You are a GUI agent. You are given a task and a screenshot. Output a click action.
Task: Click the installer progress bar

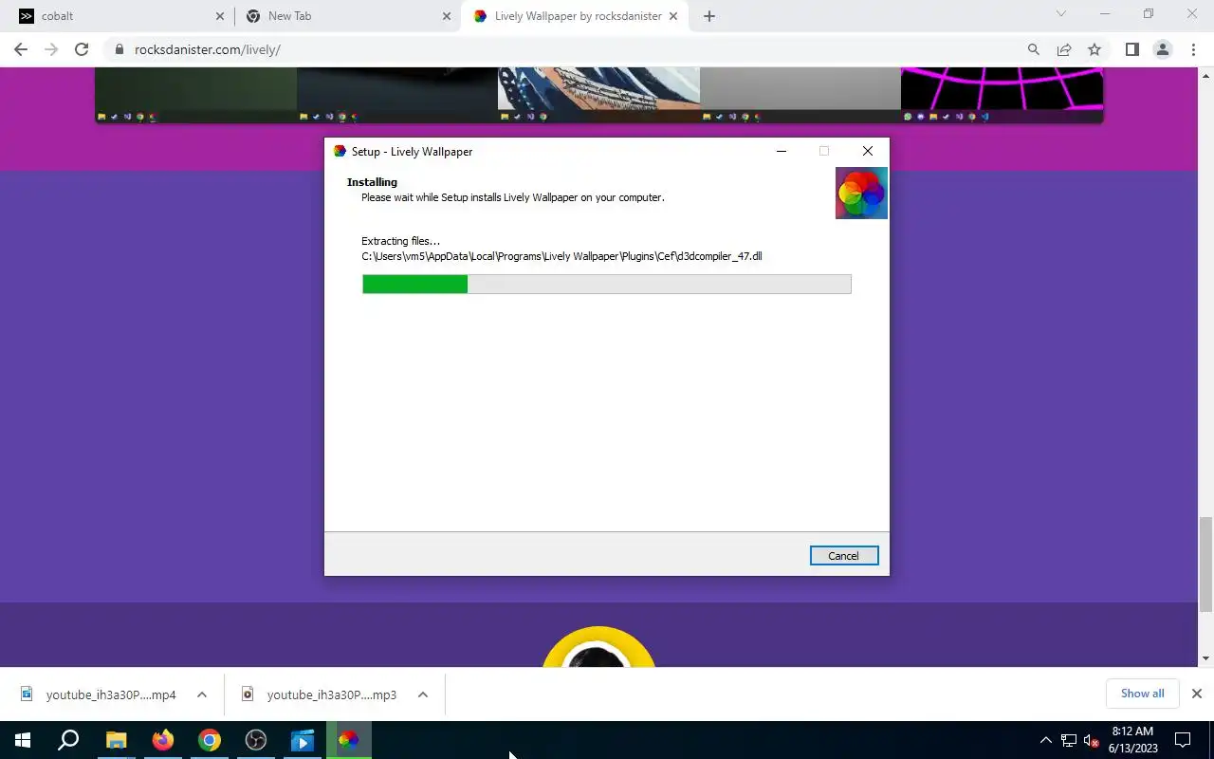tap(607, 284)
